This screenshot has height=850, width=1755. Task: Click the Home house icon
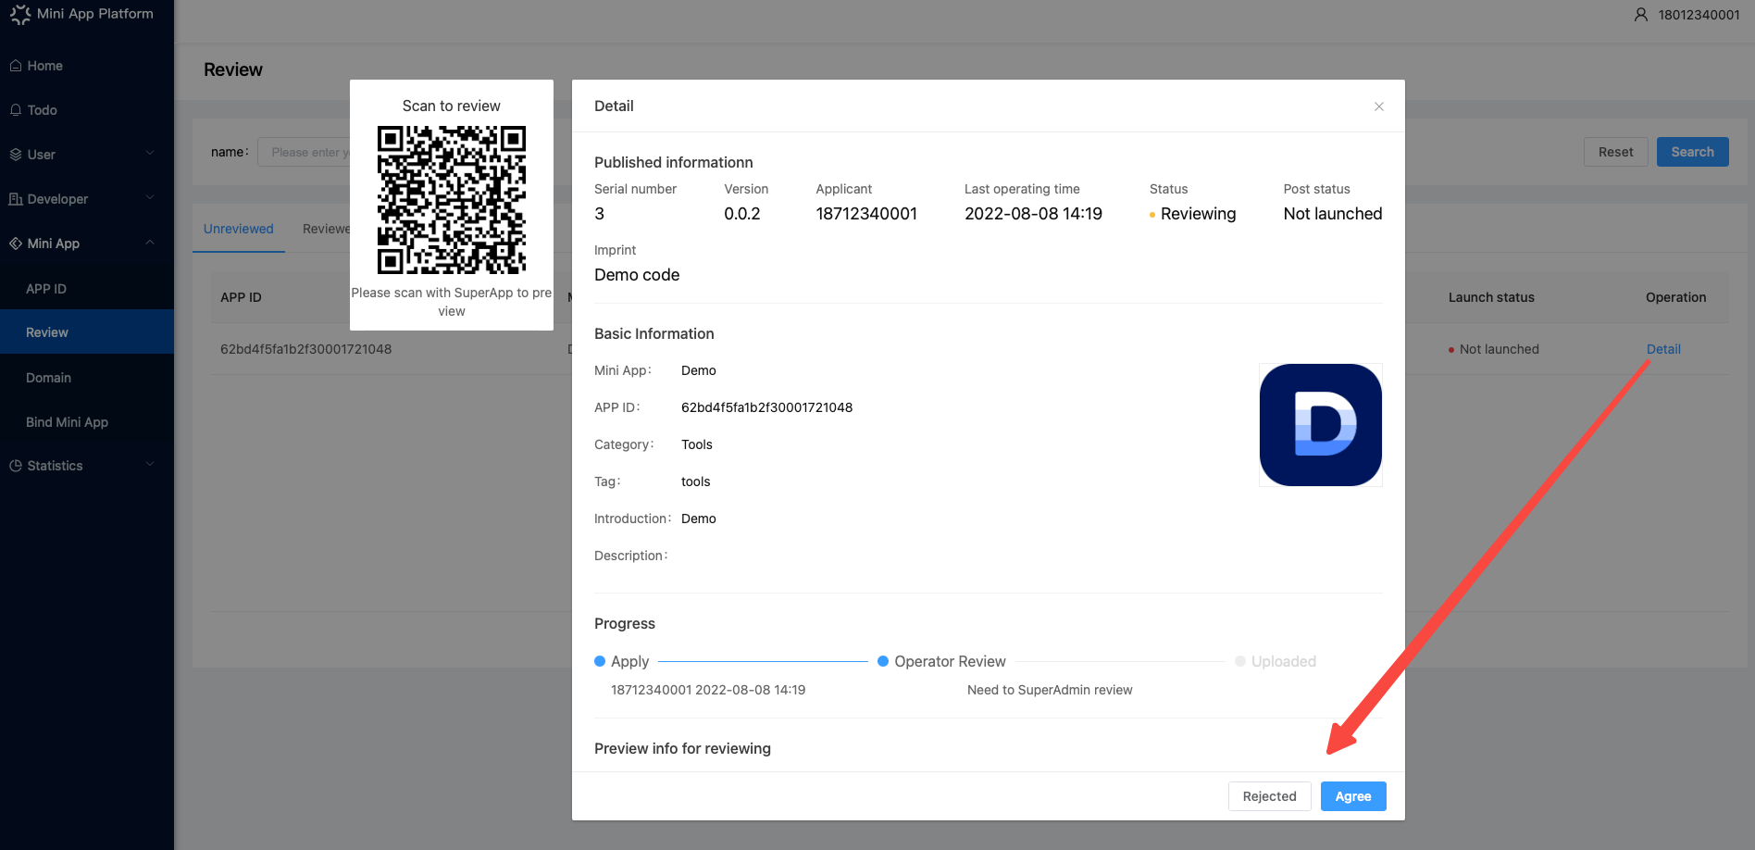tap(16, 66)
